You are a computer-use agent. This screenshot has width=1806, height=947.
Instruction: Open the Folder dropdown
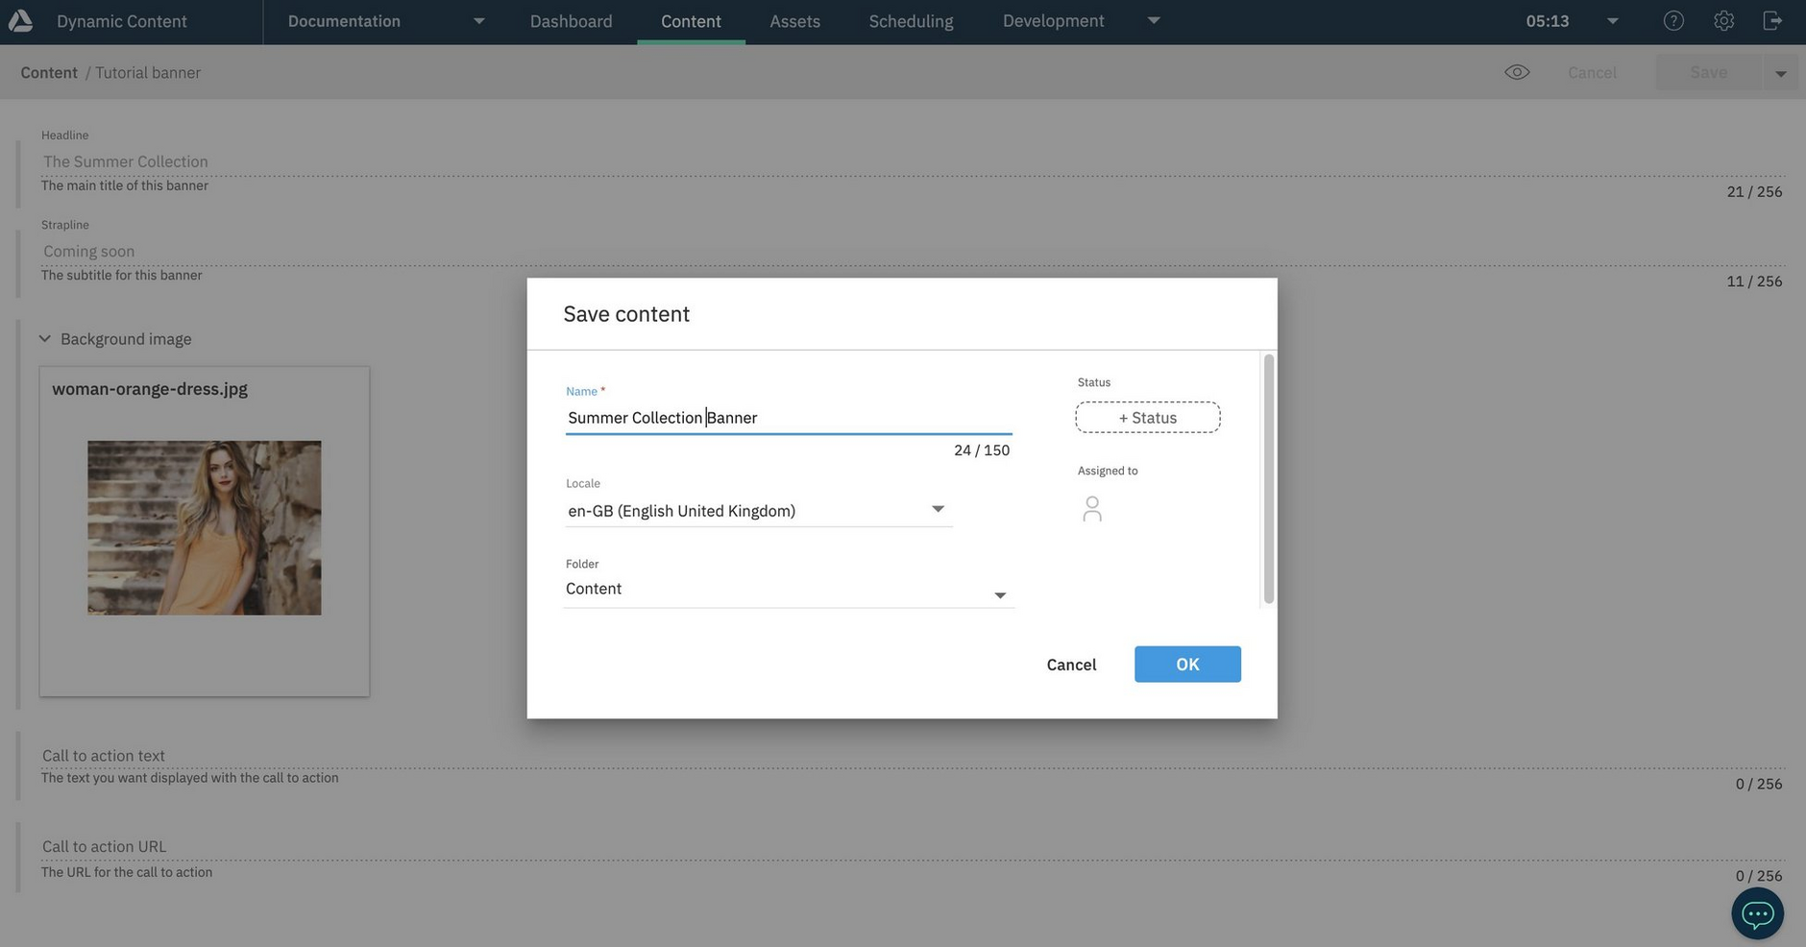coord(999,595)
